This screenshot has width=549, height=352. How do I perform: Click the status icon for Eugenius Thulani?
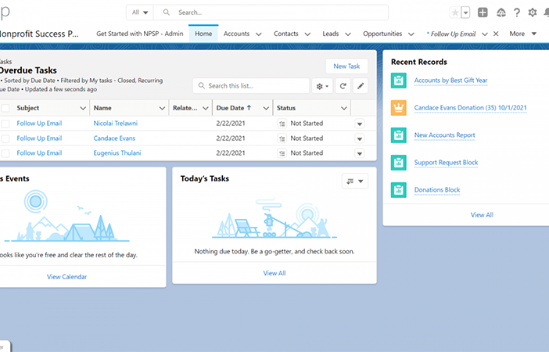(282, 153)
